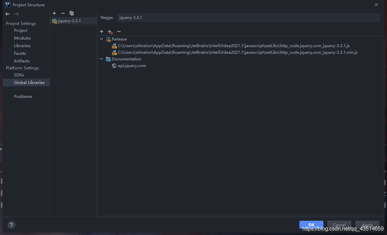Open the Modules settings page

click(x=22, y=38)
